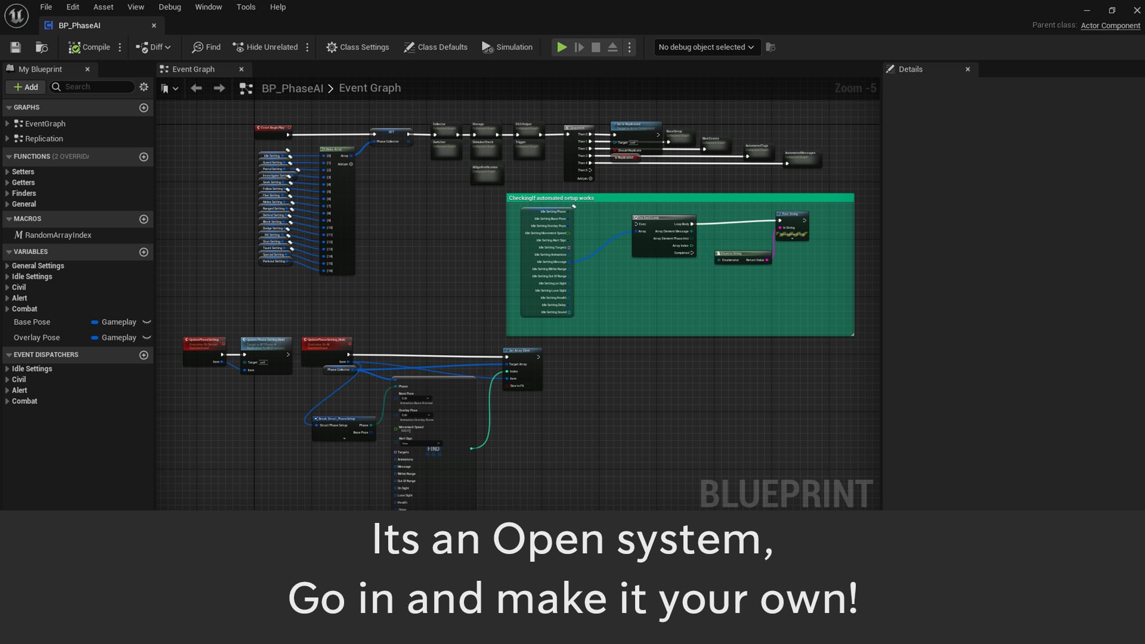This screenshot has height=644, width=1145.
Task: Click the Add button in My Blueprint
Action: coord(26,87)
